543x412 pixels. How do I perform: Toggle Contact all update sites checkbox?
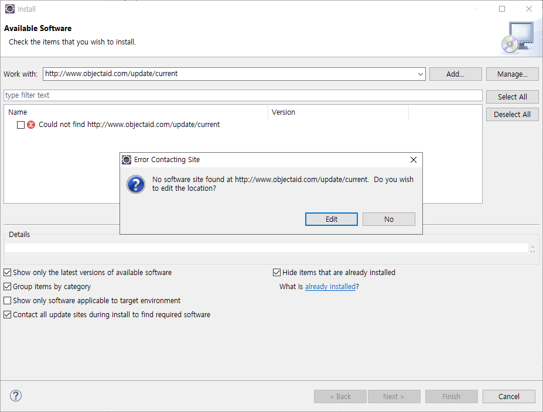[x=7, y=315]
